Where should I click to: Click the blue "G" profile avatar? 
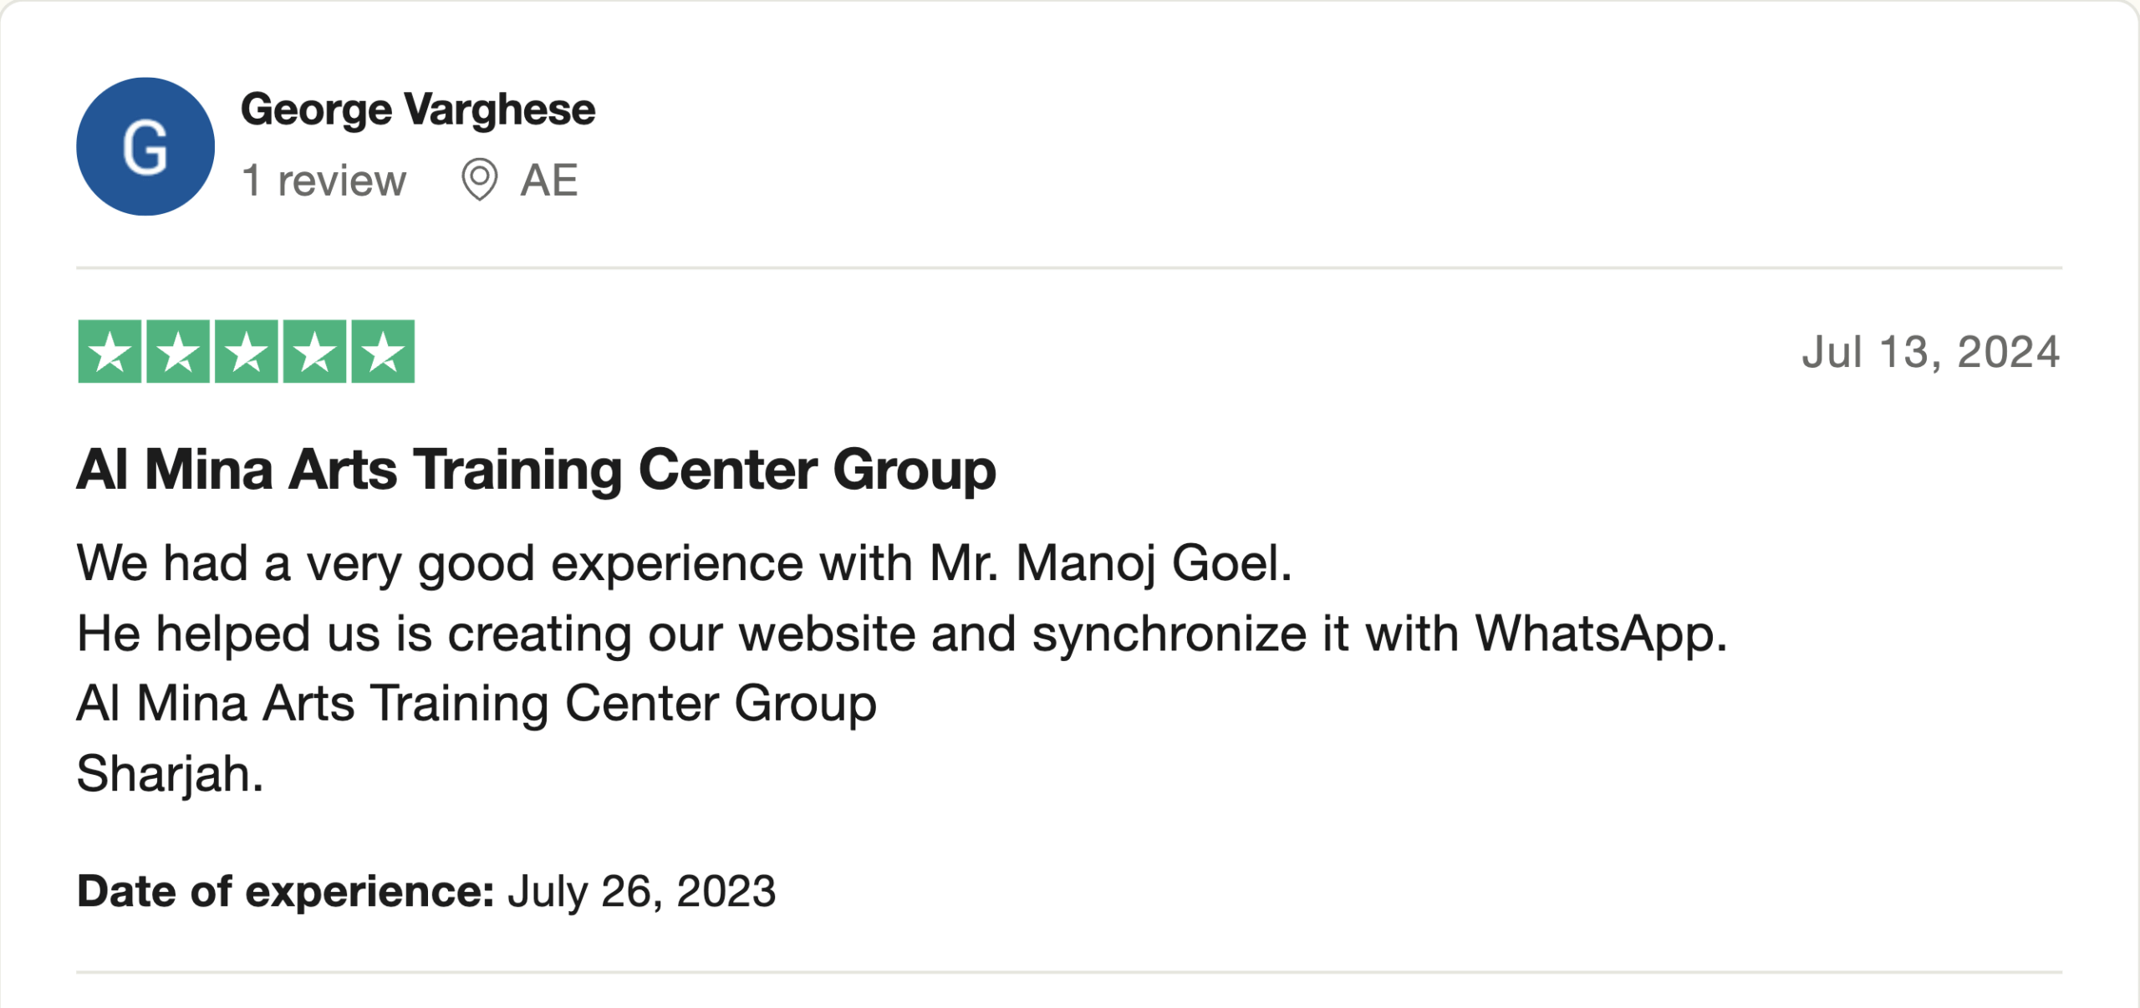point(145,146)
